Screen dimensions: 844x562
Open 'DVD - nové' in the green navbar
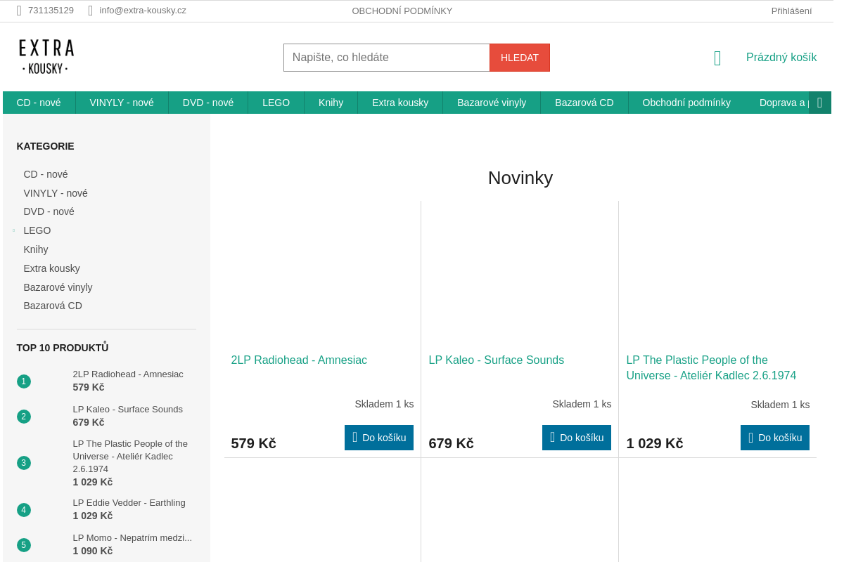208,103
